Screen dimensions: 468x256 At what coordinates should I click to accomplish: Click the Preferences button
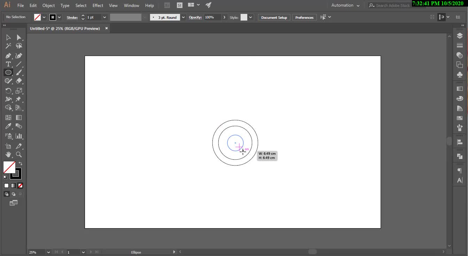pos(304,17)
